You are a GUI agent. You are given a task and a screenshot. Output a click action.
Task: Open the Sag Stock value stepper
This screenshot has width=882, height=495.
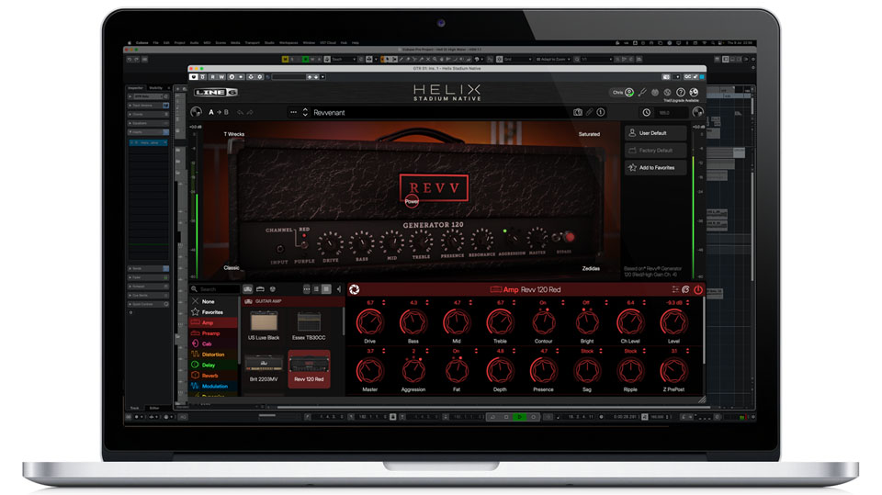(x=601, y=351)
